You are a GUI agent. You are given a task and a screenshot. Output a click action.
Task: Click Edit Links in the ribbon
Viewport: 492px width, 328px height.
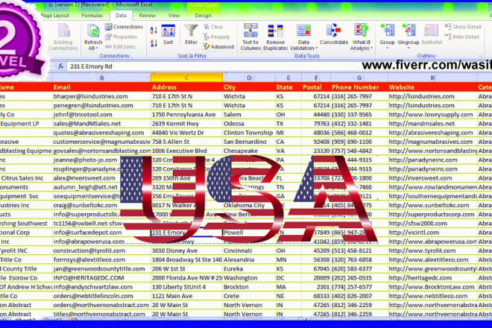pos(121,46)
